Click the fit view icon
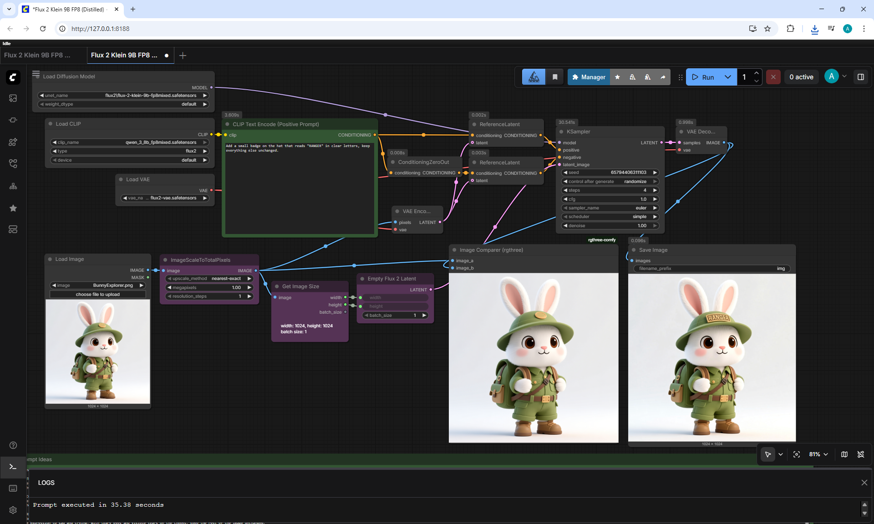874x524 pixels. pos(797,454)
